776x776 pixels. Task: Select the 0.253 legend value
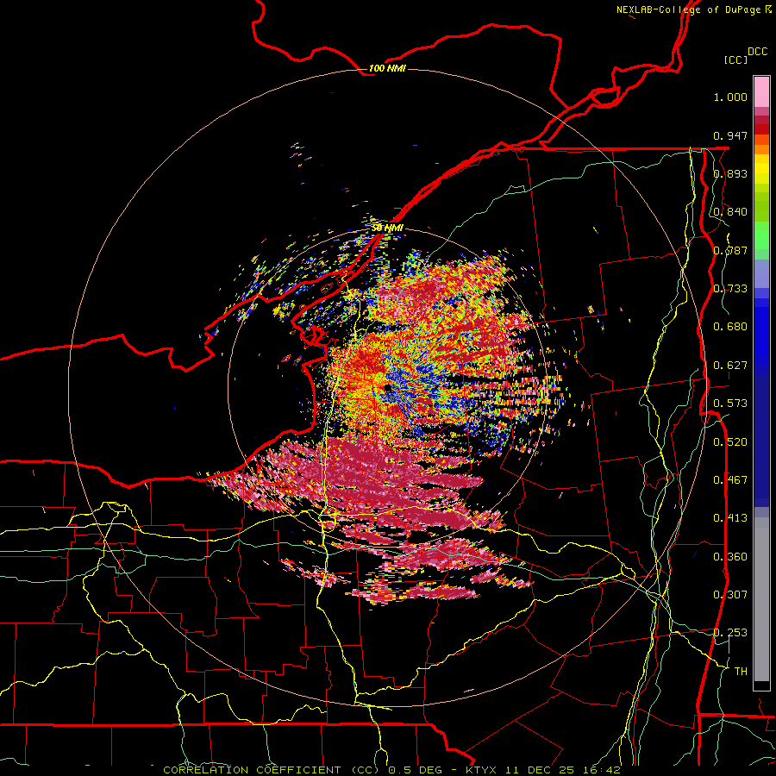click(x=730, y=633)
